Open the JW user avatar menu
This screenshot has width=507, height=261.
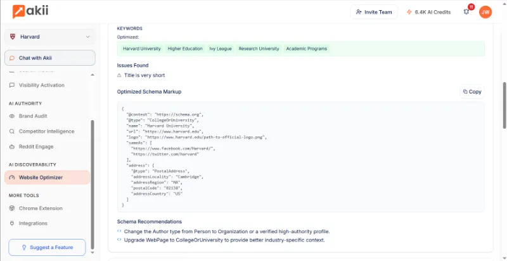point(485,12)
